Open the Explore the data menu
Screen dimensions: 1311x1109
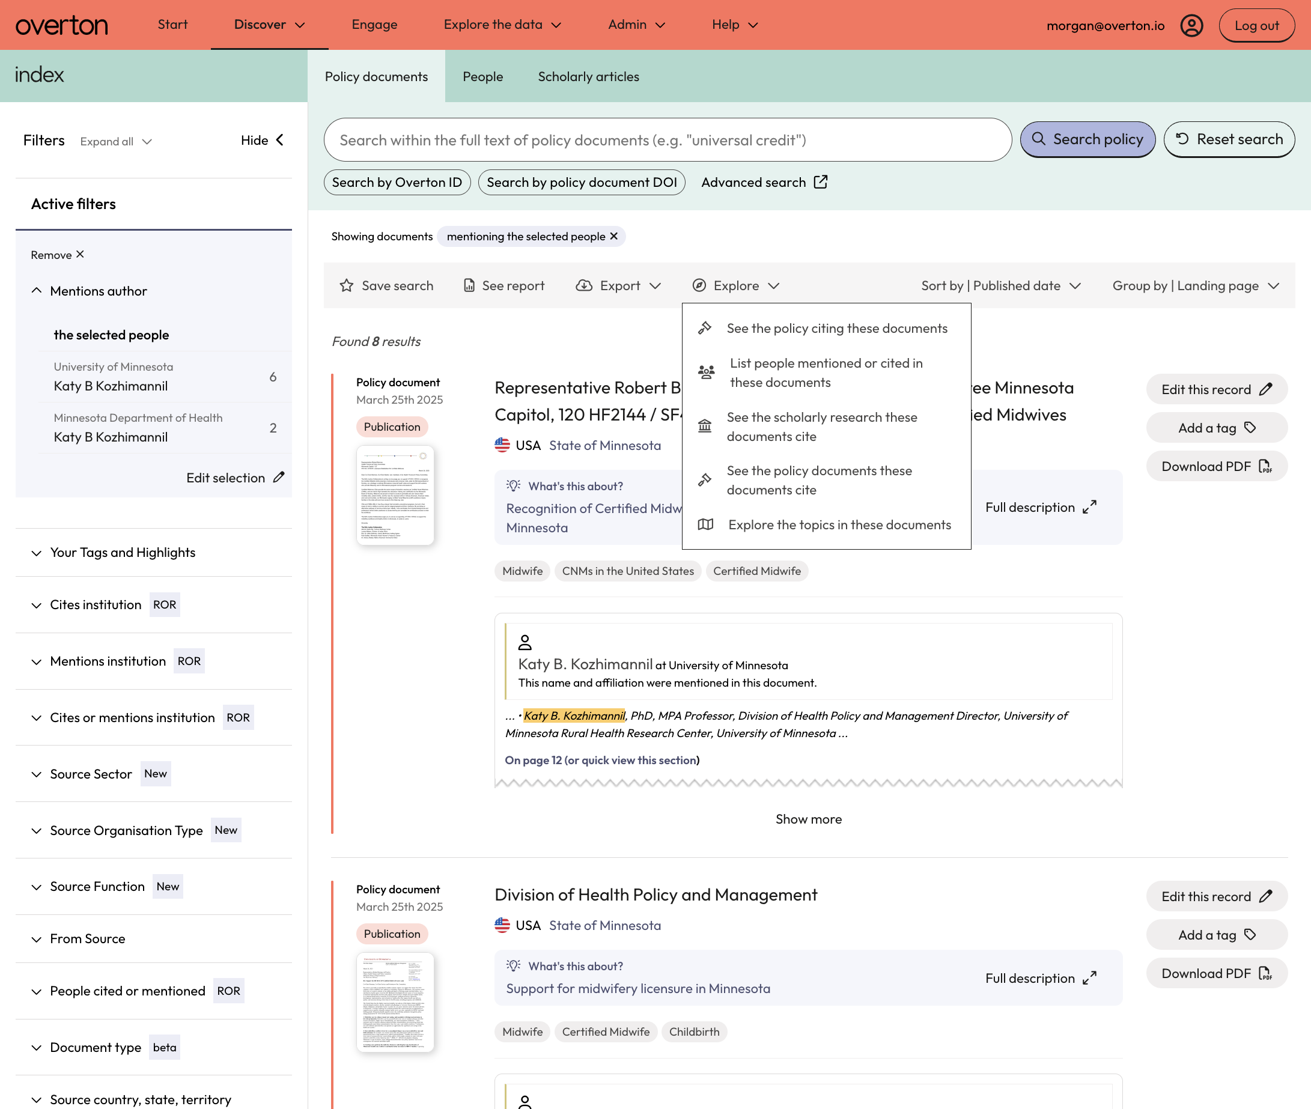click(502, 25)
